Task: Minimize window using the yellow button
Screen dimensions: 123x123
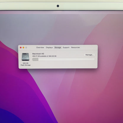Action: (x=23, y=48)
